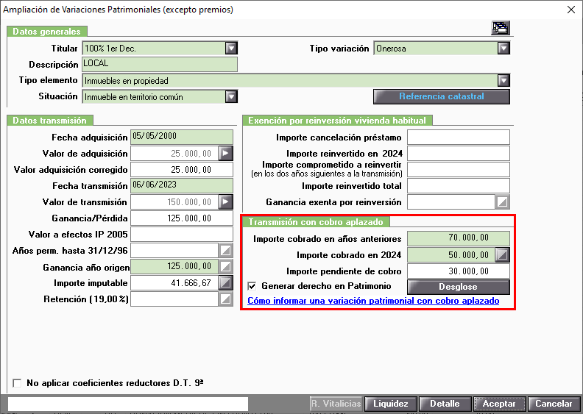
Task: Click the Importe cancelación préstamo field
Action: [459, 137]
